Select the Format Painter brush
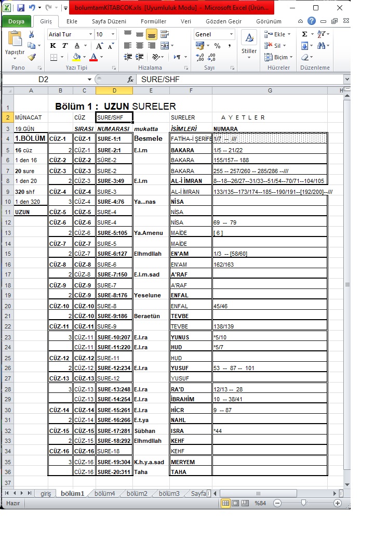This screenshot has width=388, height=552. click(32, 57)
